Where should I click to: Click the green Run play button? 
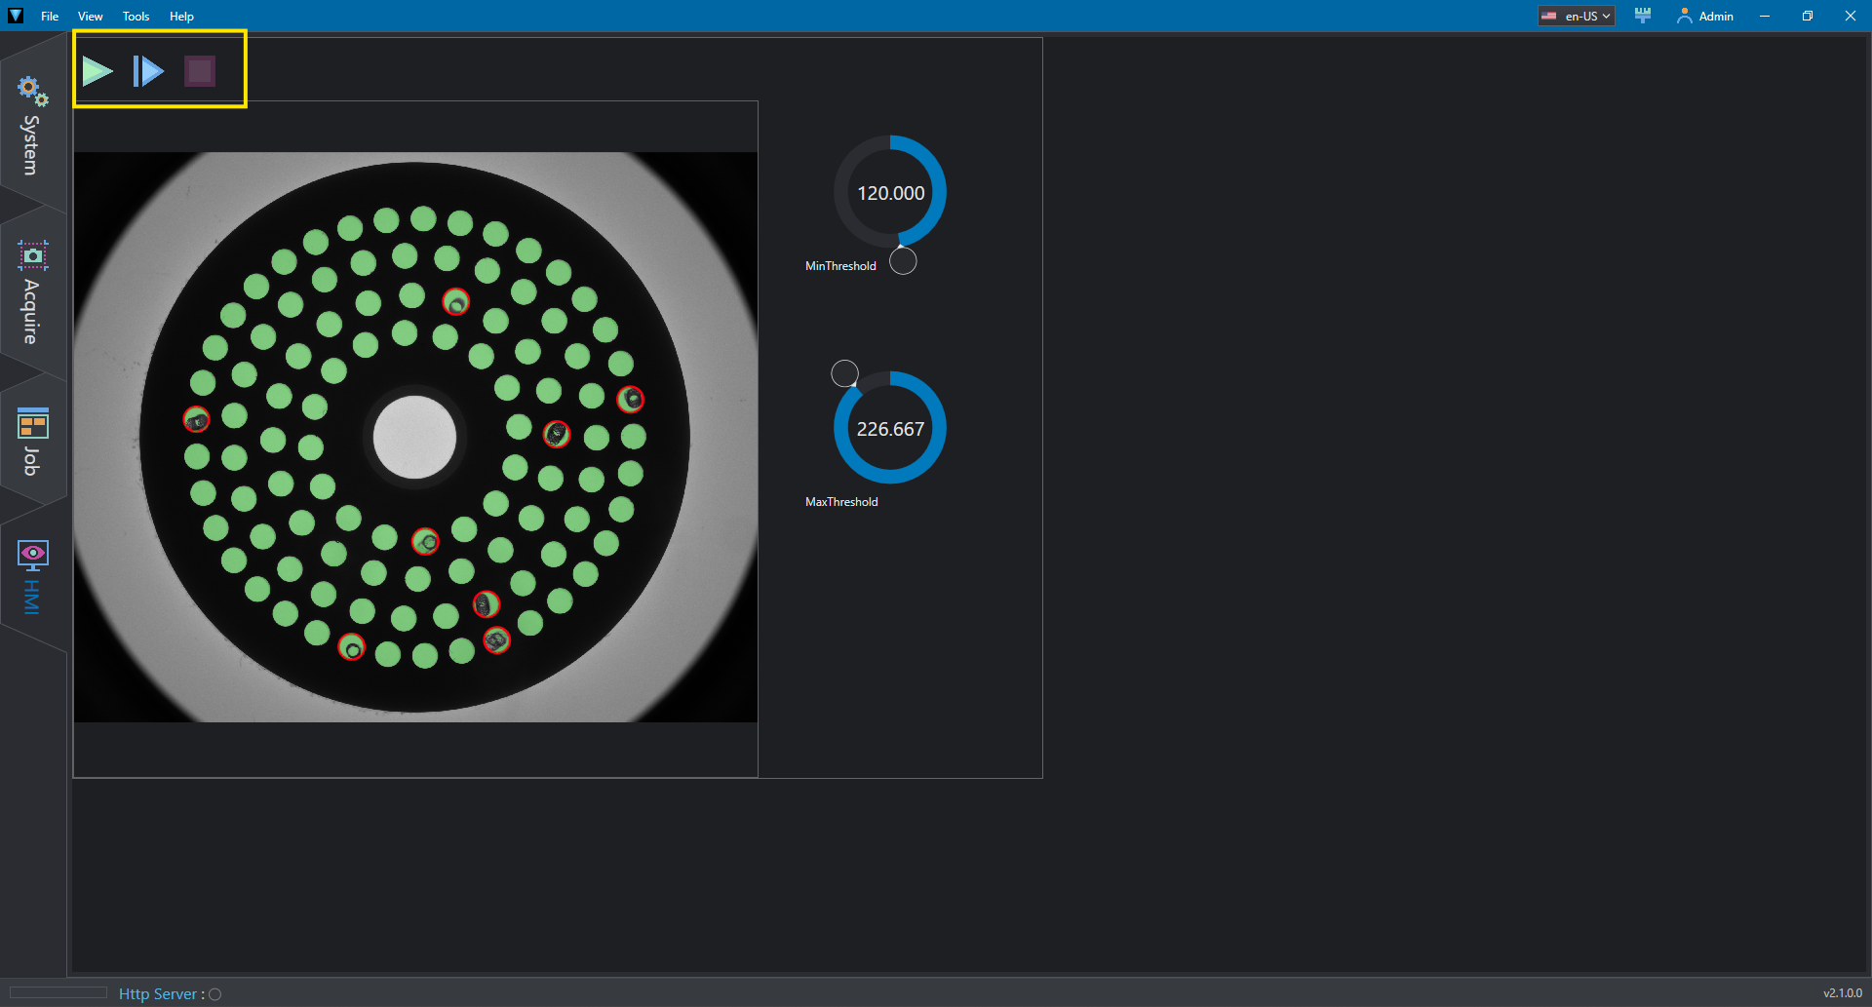[x=97, y=71]
